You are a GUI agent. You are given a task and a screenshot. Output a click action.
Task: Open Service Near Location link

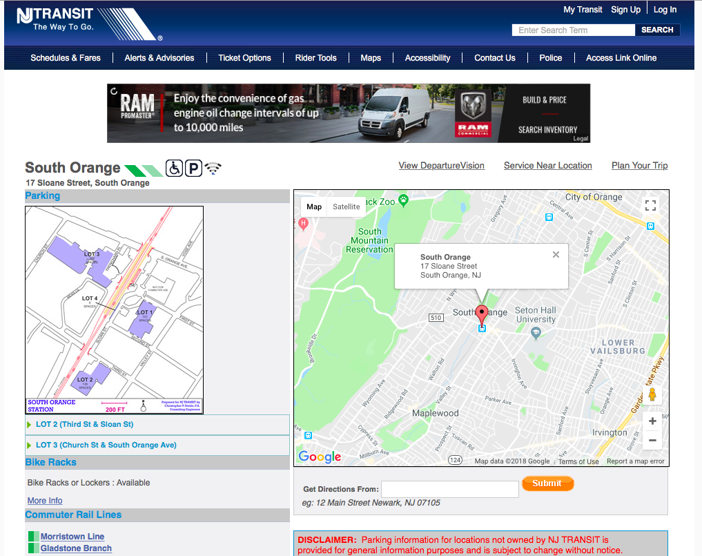(x=548, y=165)
